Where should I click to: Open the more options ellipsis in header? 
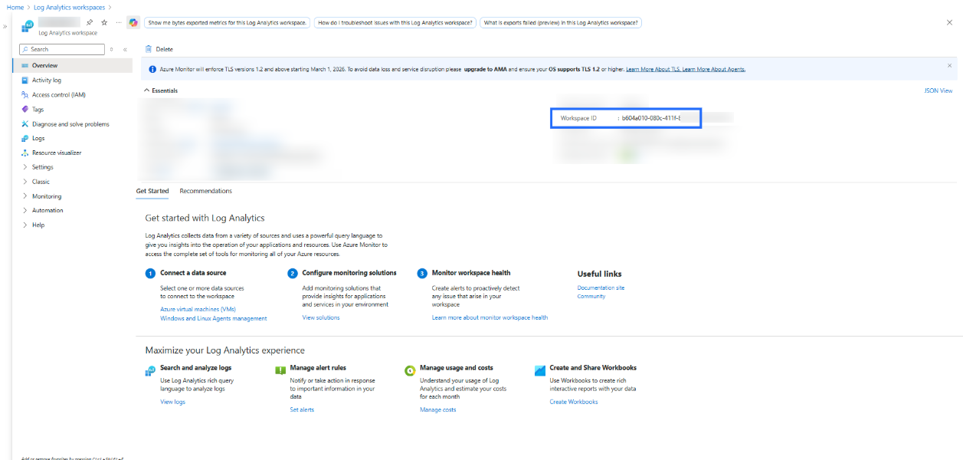click(x=119, y=23)
